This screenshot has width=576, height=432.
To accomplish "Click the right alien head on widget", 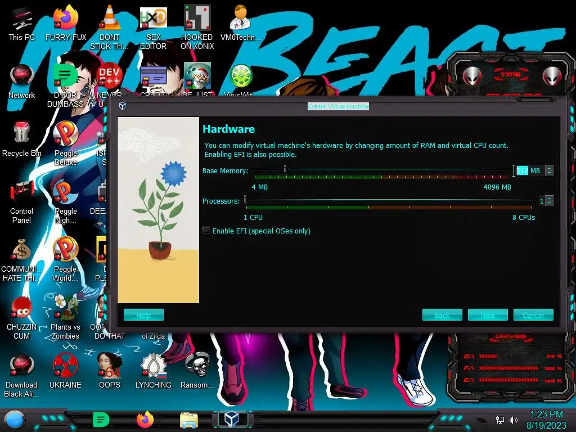I will (x=552, y=76).
